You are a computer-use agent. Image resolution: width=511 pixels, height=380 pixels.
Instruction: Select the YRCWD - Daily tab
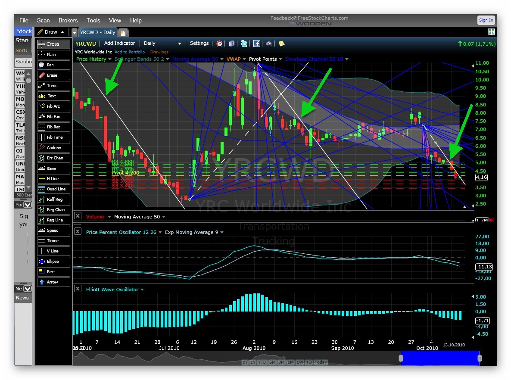pos(98,32)
